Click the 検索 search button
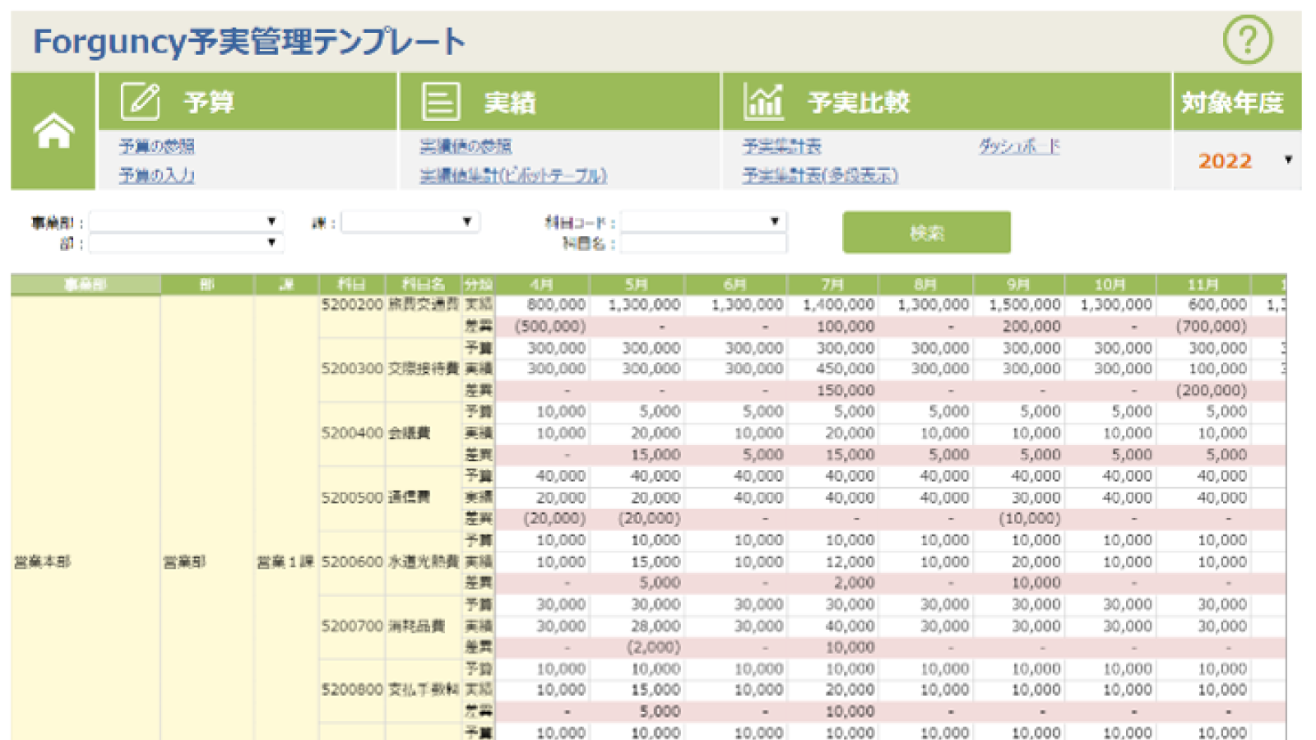 coord(926,232)
